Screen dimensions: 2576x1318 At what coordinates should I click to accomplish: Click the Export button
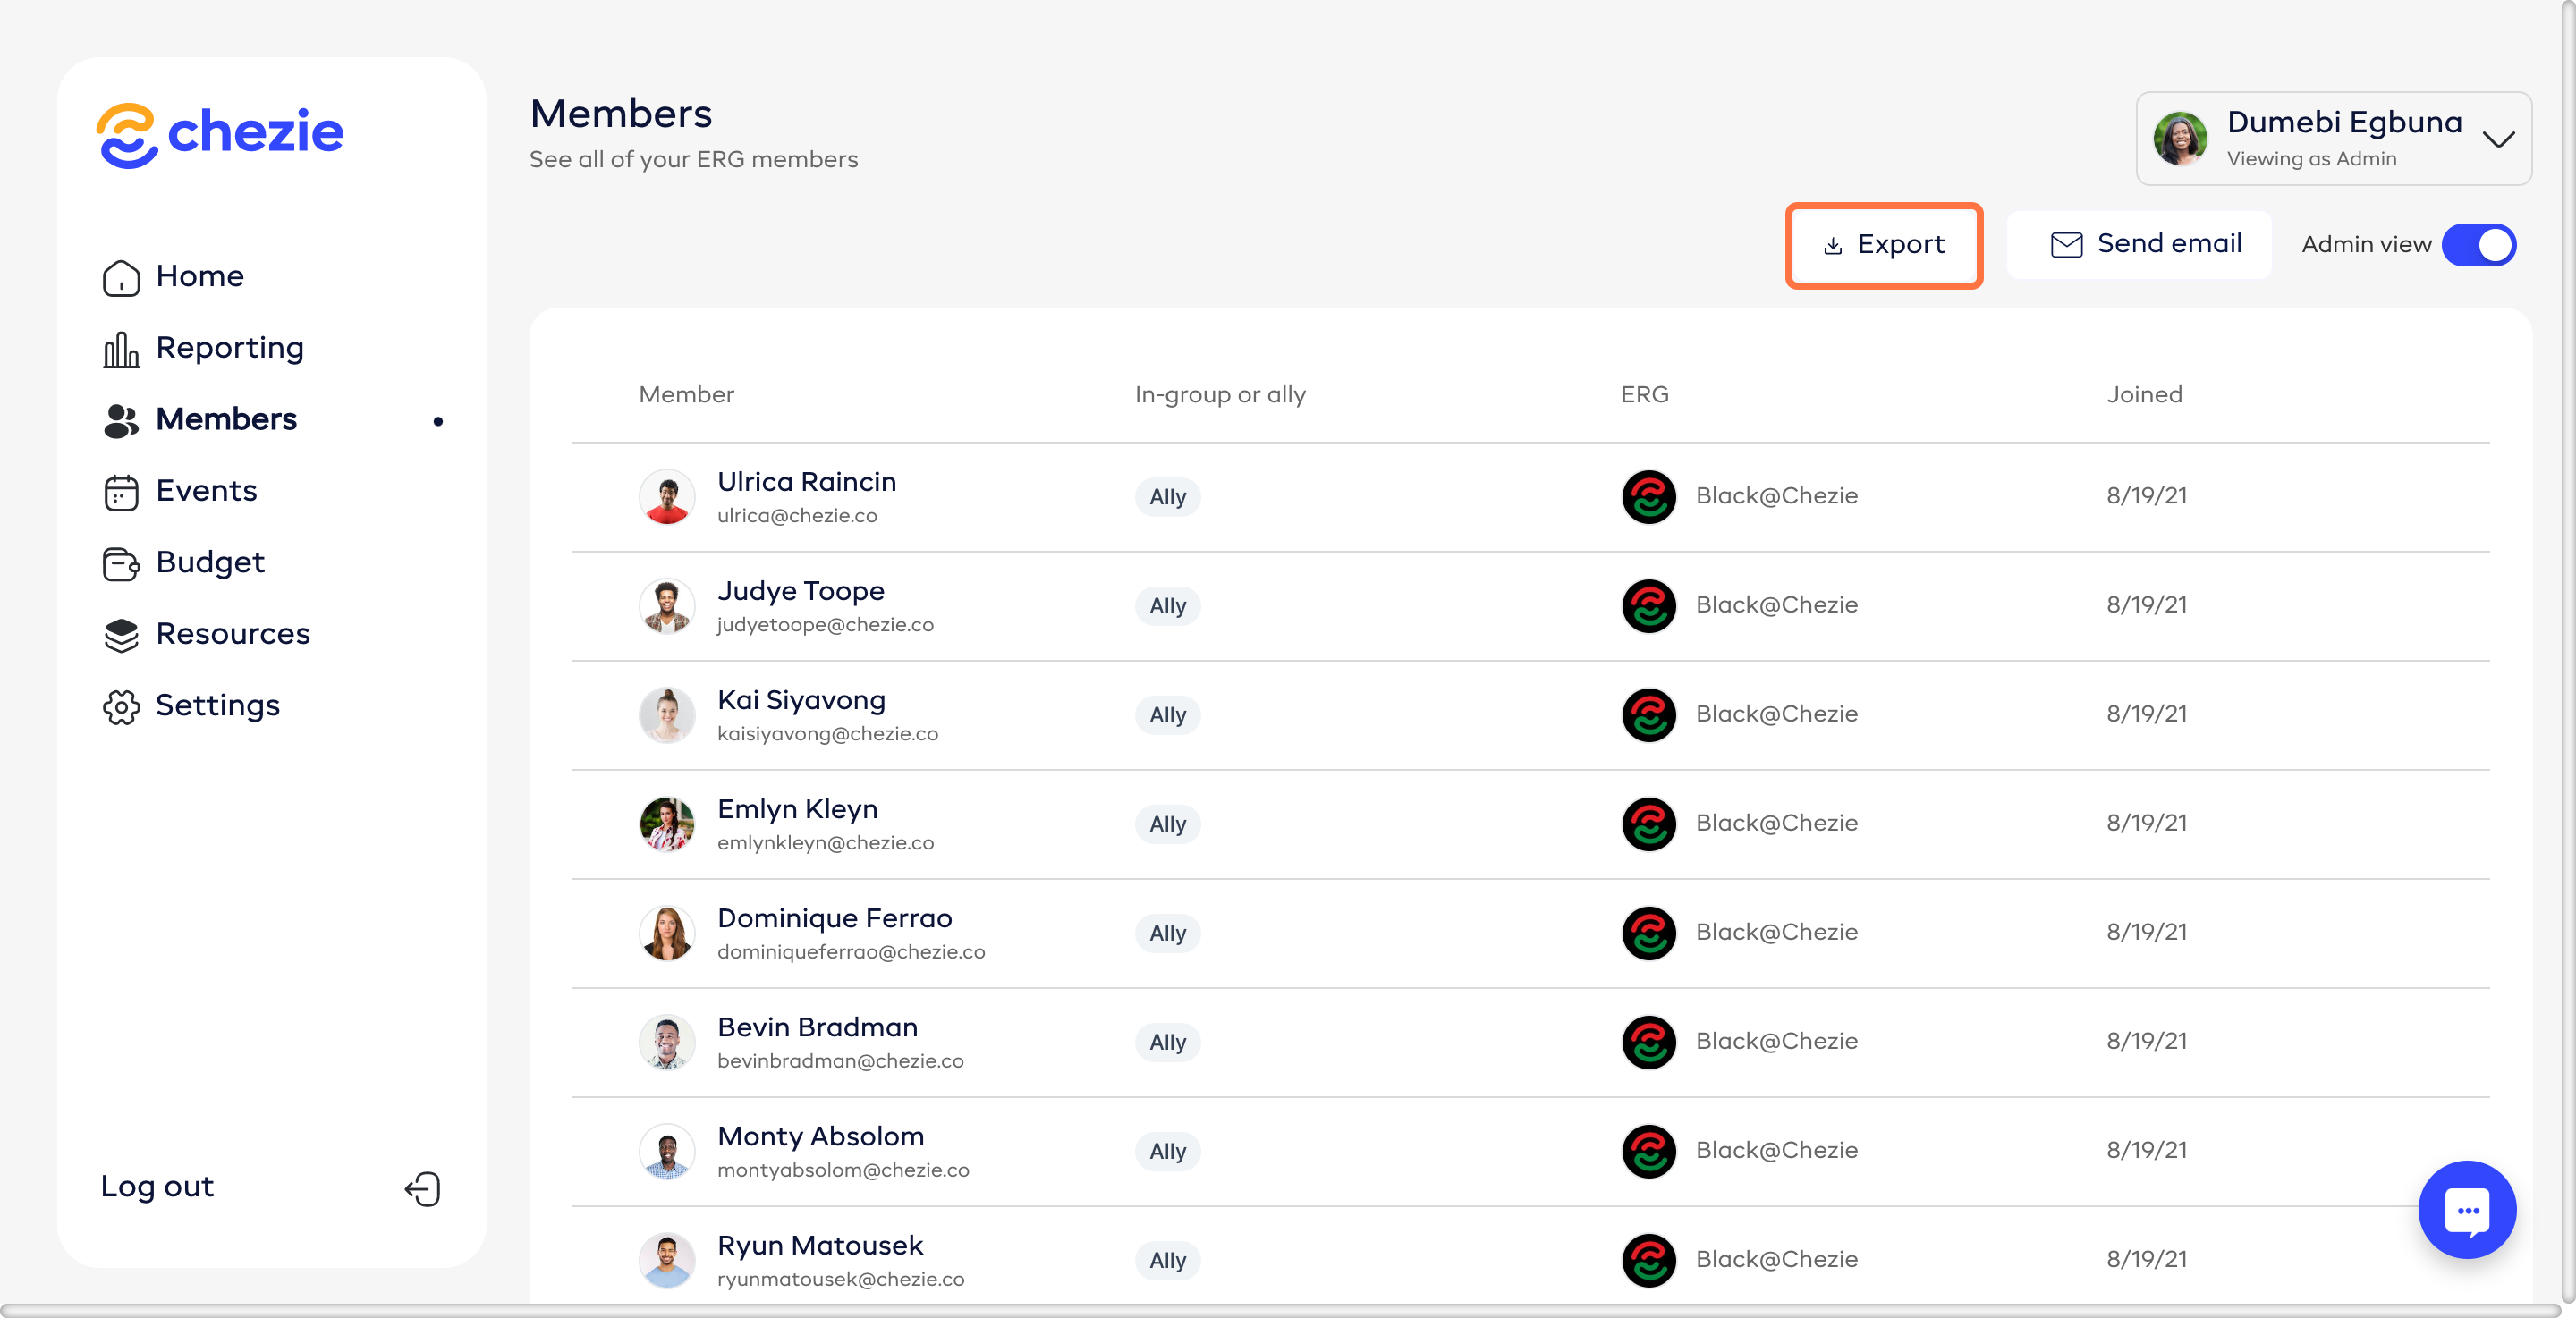1884,245
